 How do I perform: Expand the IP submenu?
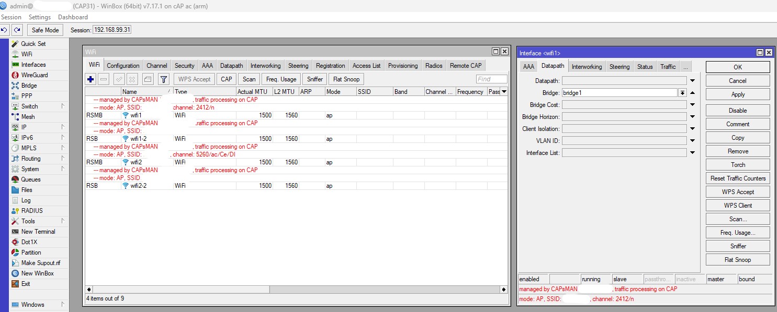63,127
